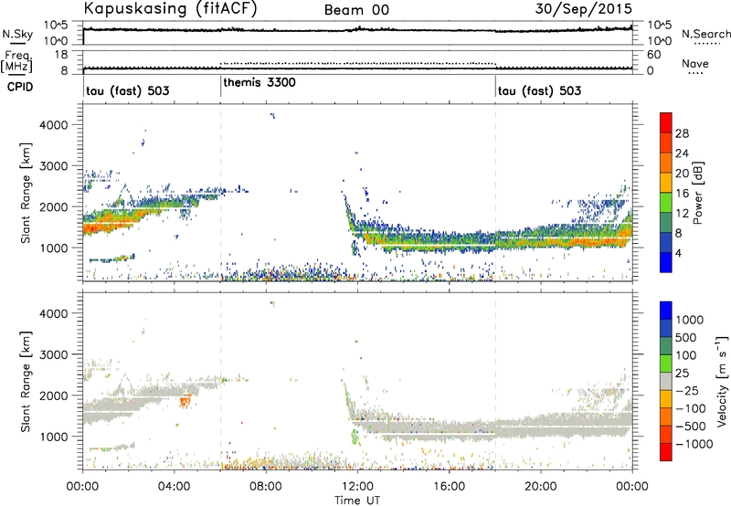
Task: Click the 08:00 time axis tick label
Action: 266,487
